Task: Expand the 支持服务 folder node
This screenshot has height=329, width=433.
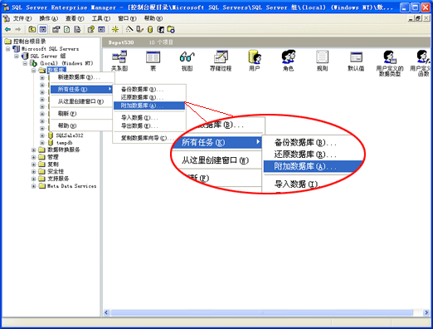Action: tap(33, 179)
